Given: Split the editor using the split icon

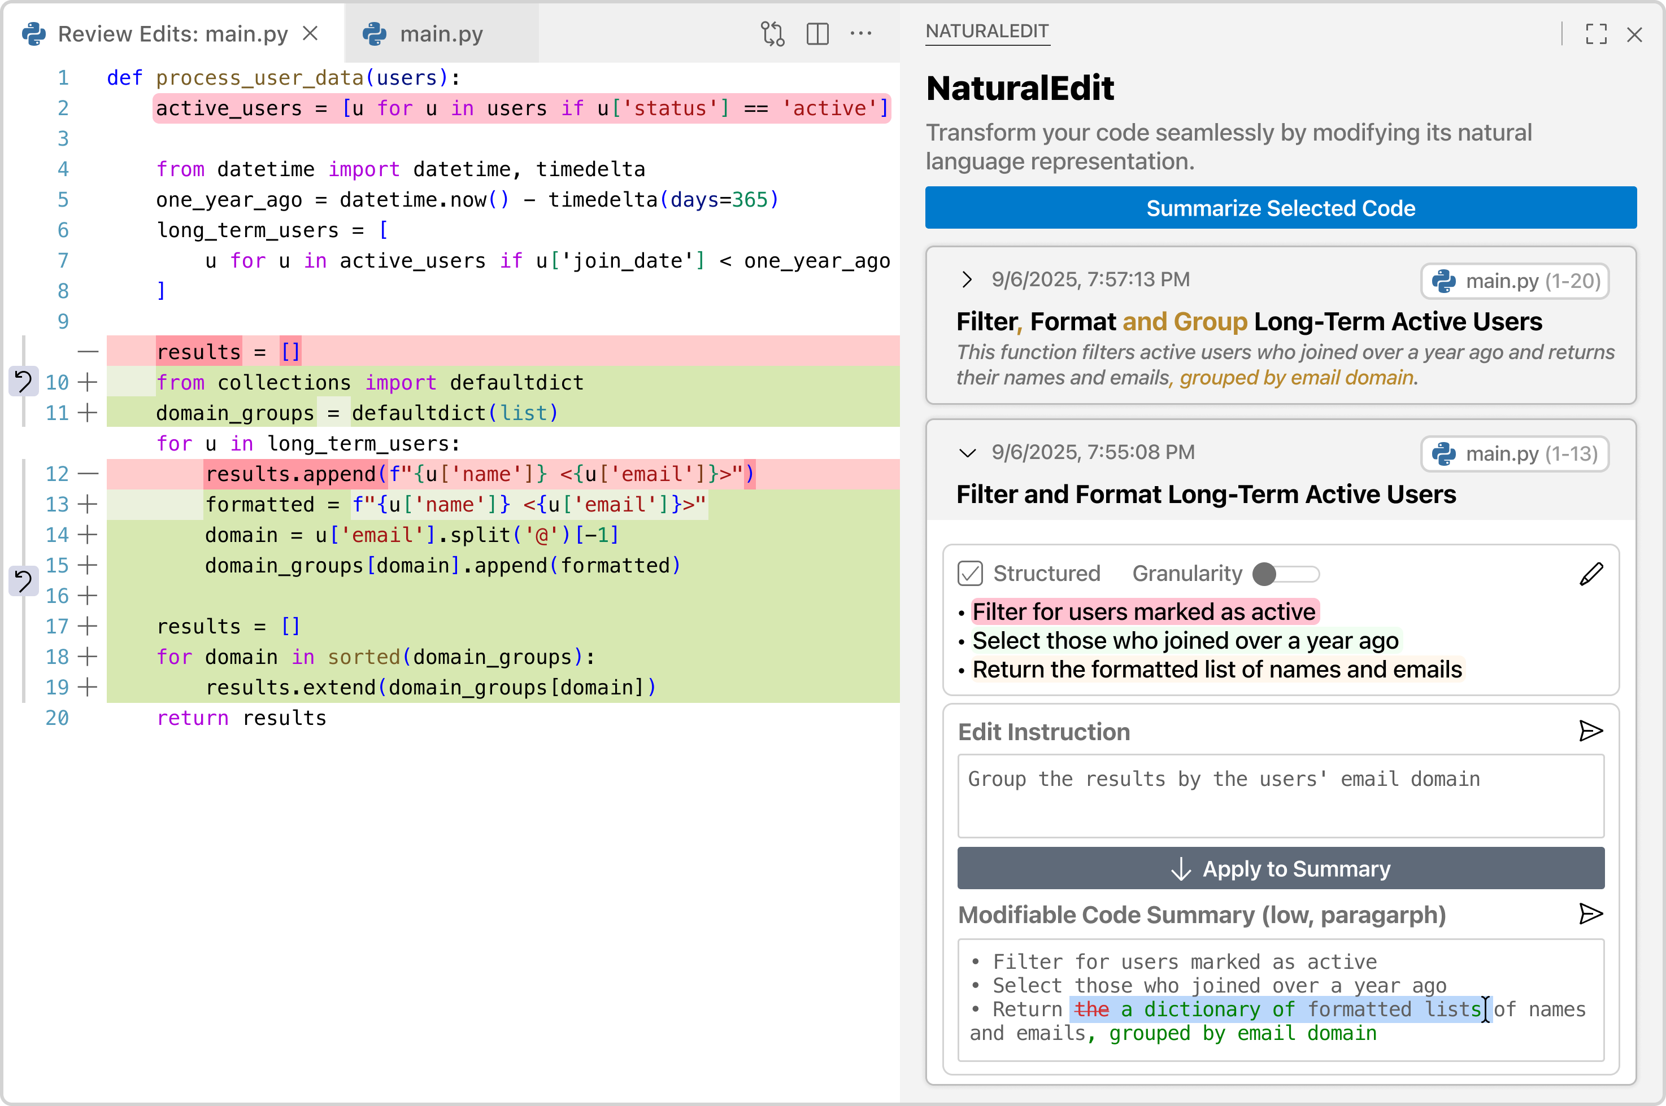Looking at the screenshot, I should pyautogui.click(x=817, y=33).
